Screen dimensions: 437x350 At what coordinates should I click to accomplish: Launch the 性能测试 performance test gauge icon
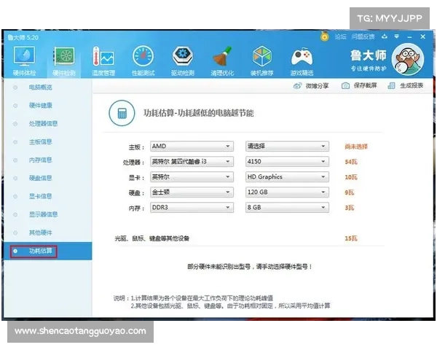143,61
